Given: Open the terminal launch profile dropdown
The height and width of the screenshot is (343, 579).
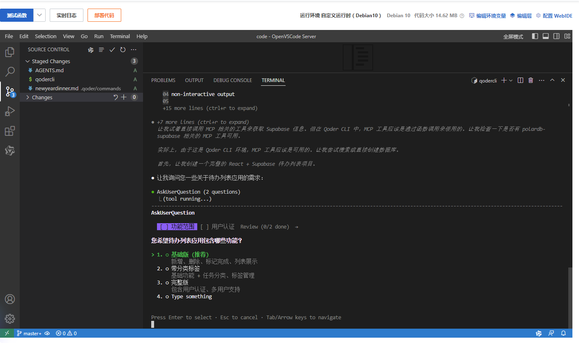Looking at the screenshot, I should (510, 80).
